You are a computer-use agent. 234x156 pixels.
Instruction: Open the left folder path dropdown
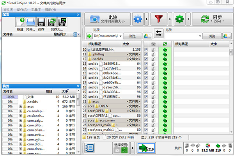tap(120, 36)
